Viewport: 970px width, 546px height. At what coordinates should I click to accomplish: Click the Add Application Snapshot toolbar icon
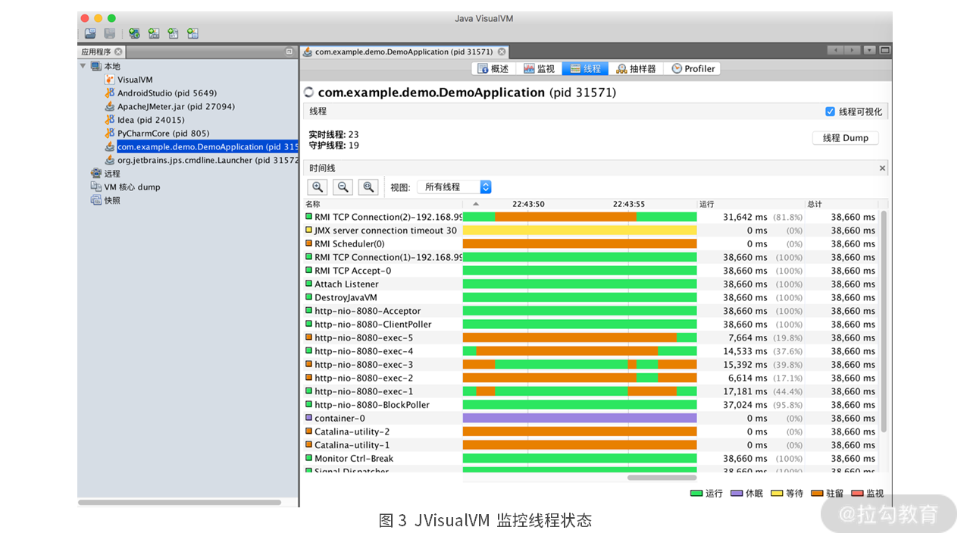coord(192,33)
